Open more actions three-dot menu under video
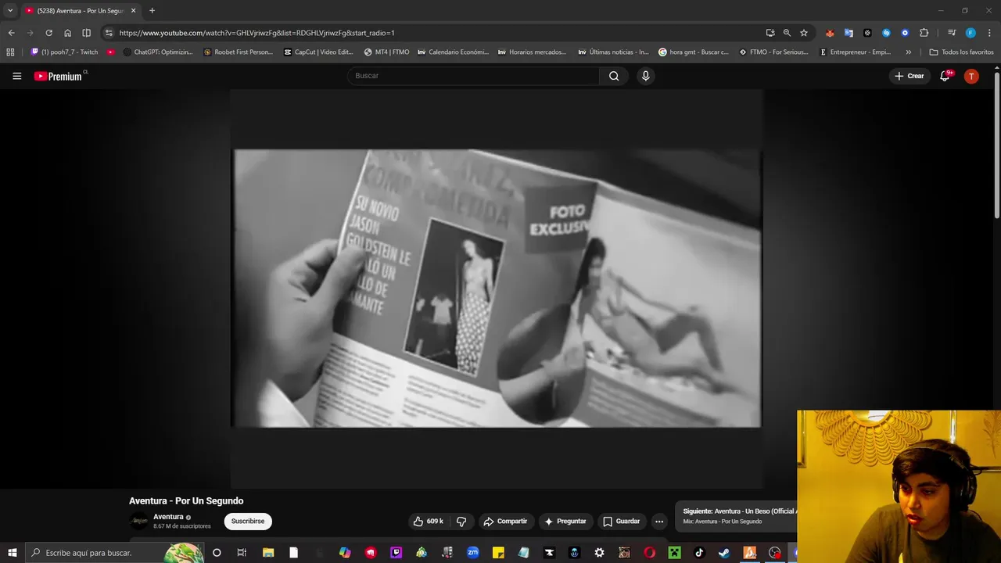1001x563 pixels. tap(659, 521)
